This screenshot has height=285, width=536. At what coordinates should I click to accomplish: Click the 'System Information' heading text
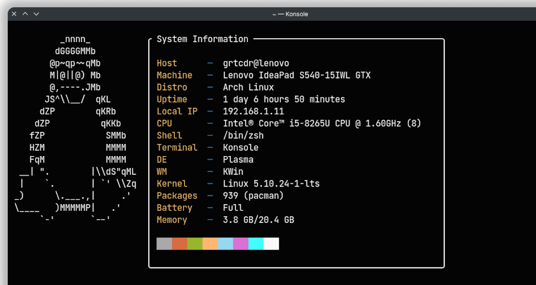202,39
